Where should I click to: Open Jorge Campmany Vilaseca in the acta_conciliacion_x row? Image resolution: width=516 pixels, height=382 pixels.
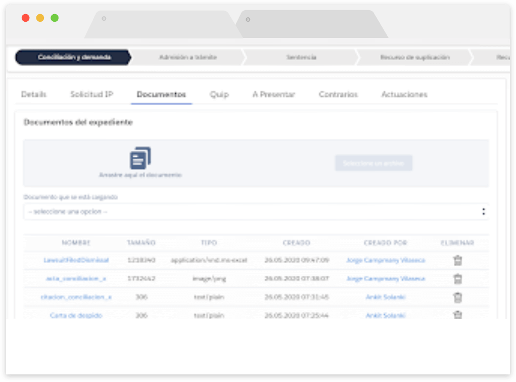[x=385, y=278]
